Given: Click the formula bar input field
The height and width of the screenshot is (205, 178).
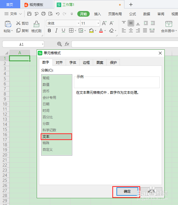Looking at the screenshot, I should [125, 44].
